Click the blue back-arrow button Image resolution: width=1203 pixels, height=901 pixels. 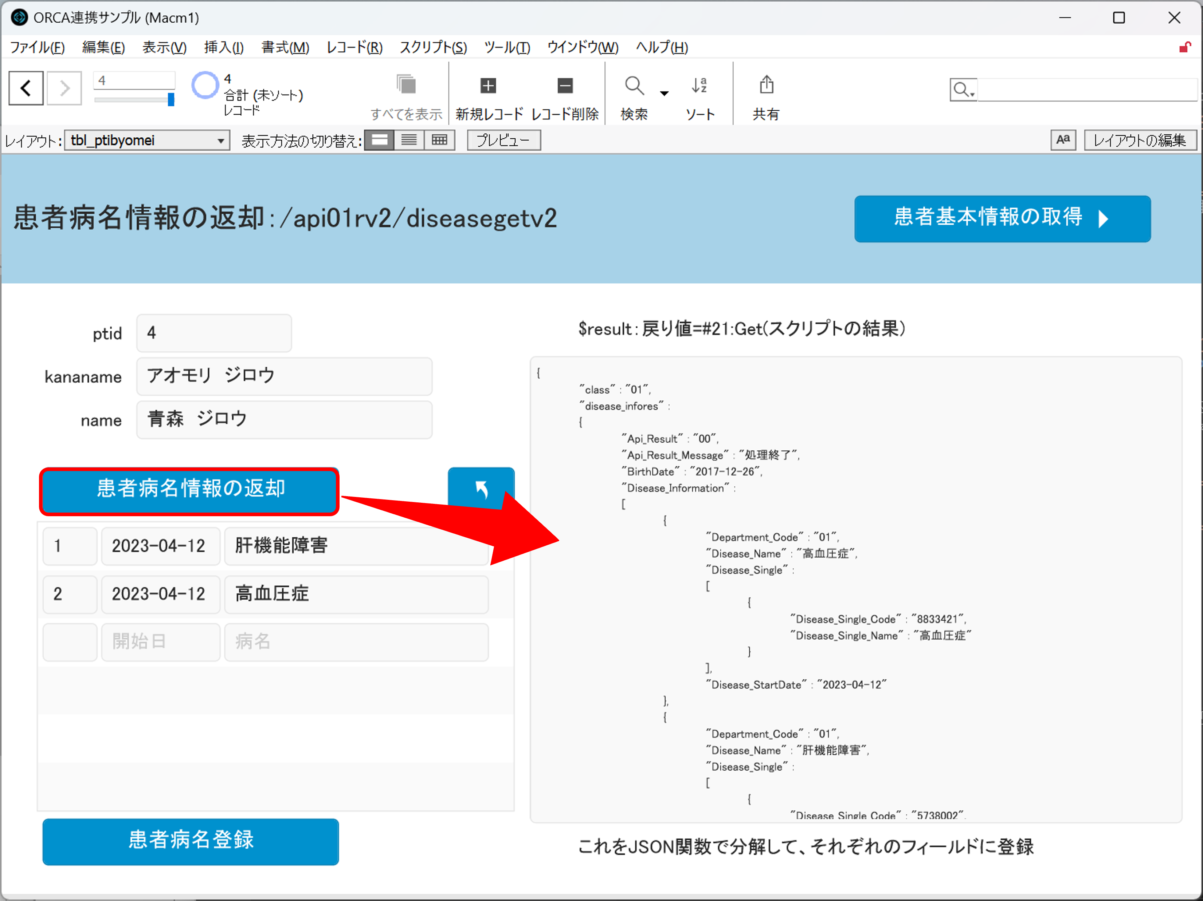click(481, 489)
